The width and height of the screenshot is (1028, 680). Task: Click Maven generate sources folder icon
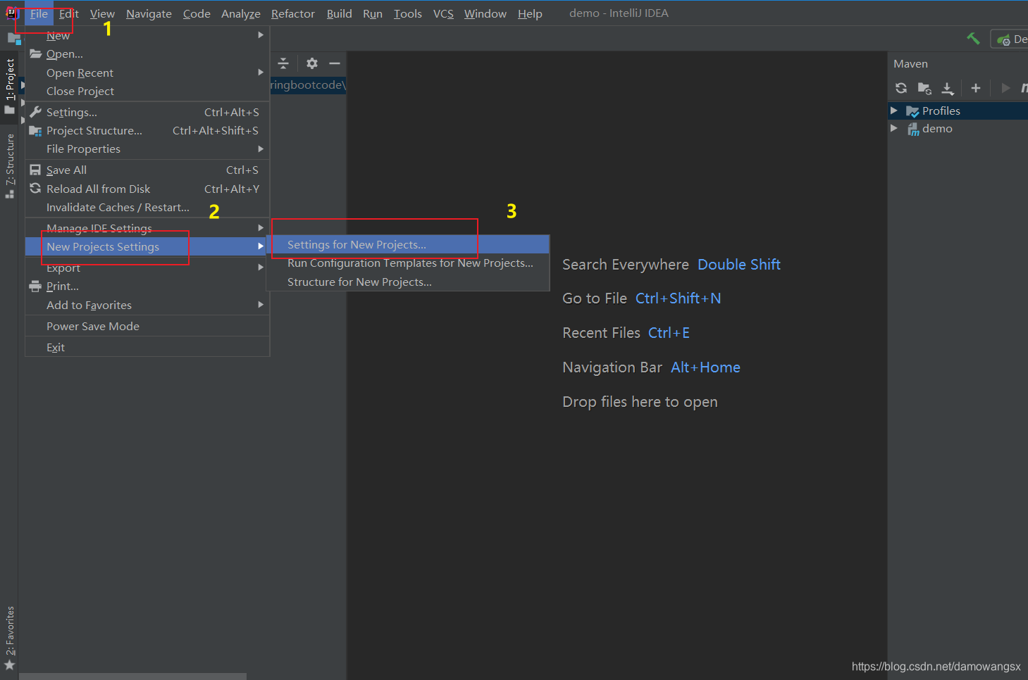[x=924, y=88]
